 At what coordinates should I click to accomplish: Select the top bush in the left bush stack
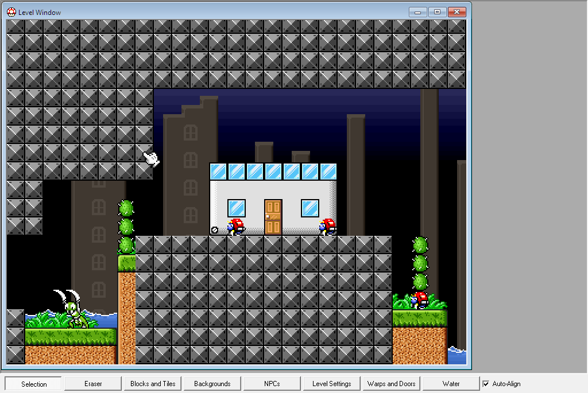click(x=126, y=208)
